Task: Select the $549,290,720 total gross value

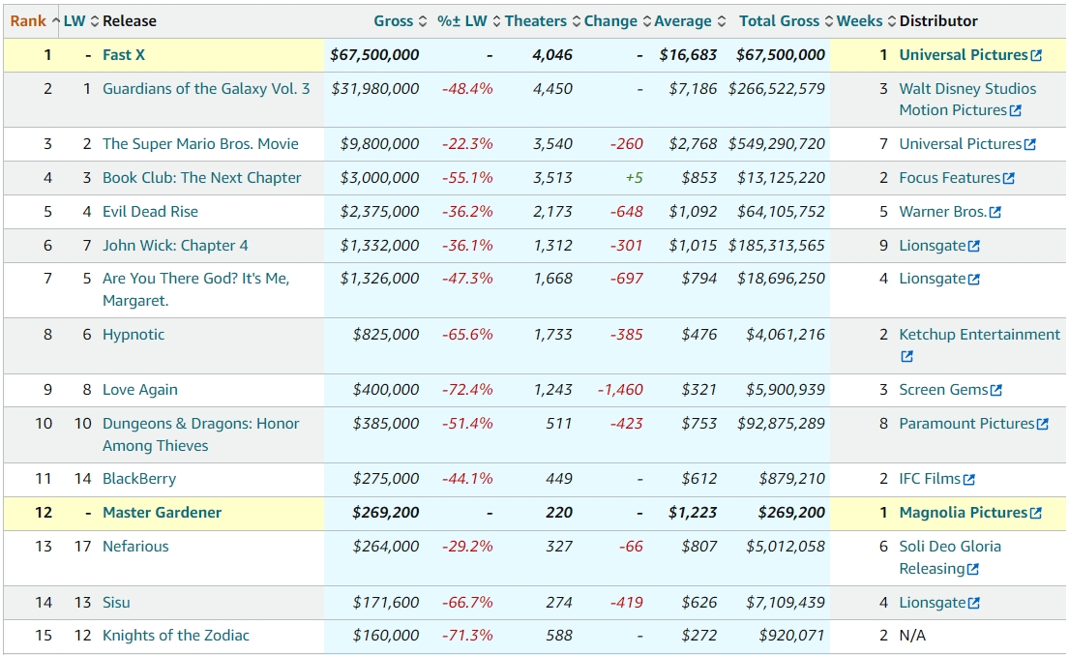Action: point(777,144)
